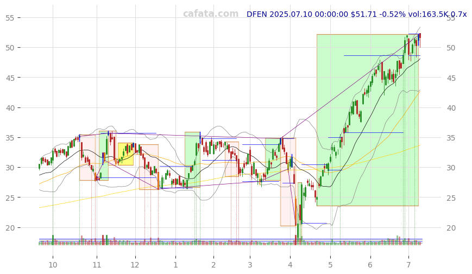This screenshot has width=472, height=274.
Task: Click the left axis label 20
Action: pyautogui.click(x=10, y=228)
